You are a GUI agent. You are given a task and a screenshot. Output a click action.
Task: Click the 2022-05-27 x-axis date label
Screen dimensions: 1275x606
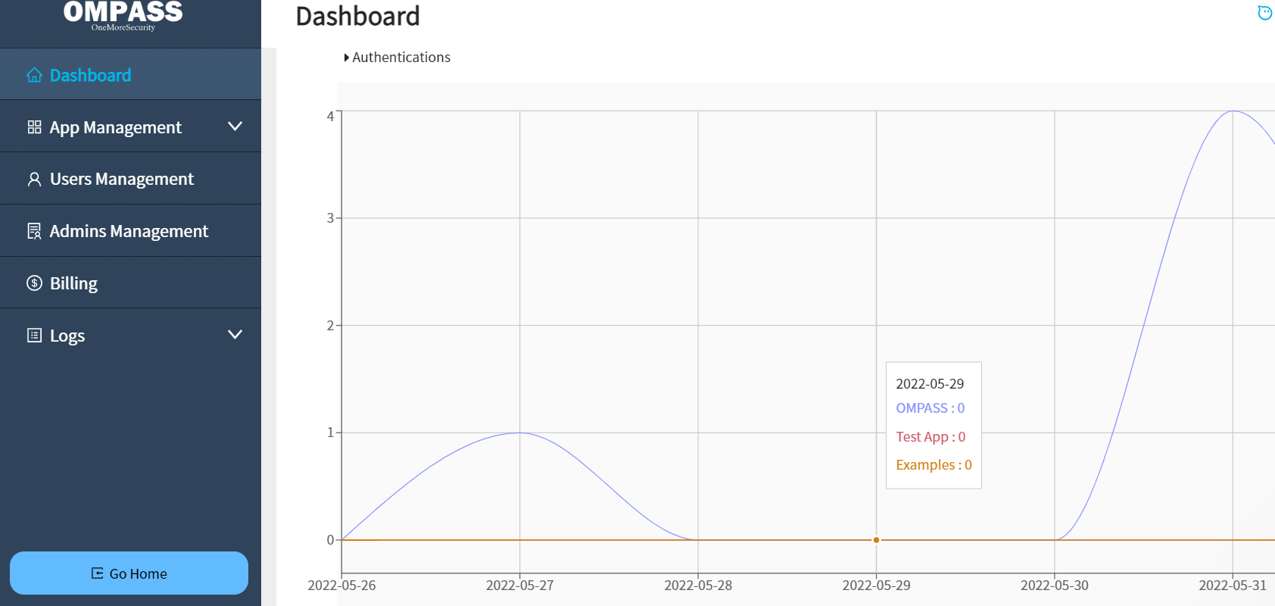(x=519, y=586)
